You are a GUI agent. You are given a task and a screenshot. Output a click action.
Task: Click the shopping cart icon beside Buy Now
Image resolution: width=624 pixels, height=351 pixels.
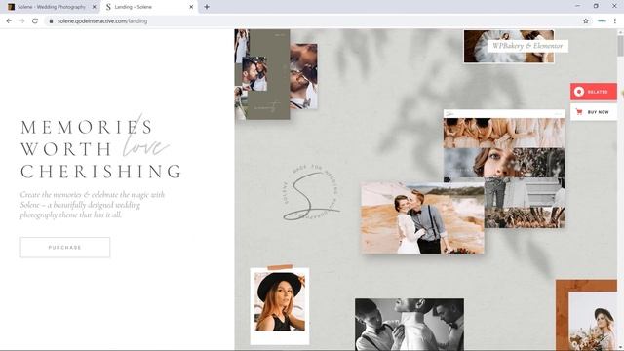pos(579,112)
